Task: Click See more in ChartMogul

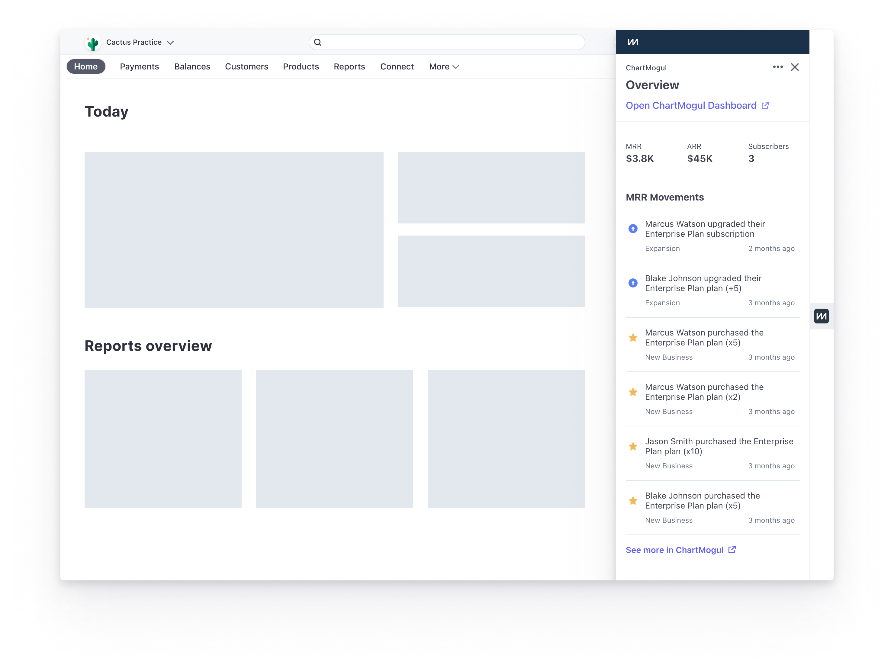Action: pos(674,550)
